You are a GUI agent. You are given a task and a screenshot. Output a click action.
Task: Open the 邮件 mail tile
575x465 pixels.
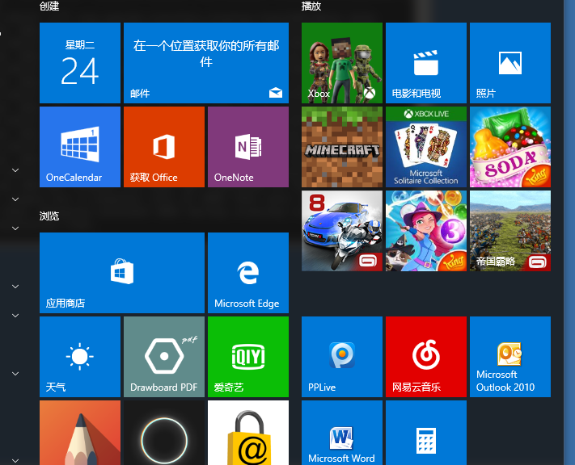pyautogui.click(x=206, y=63)
